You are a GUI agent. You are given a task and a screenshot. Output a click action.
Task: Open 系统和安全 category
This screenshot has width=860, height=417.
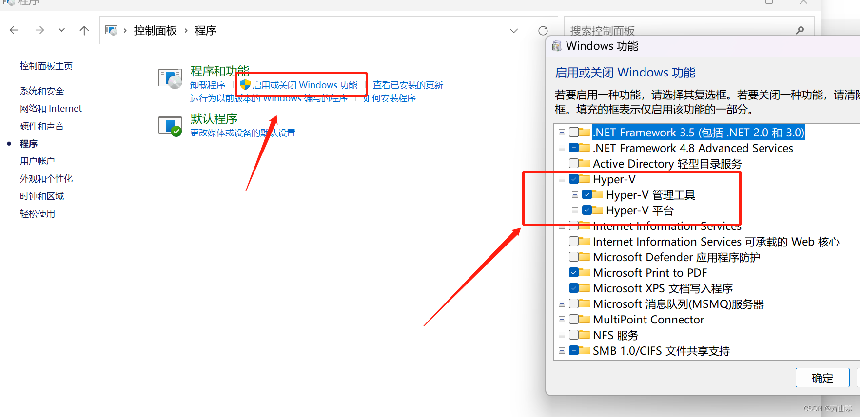[x=42, y=91]
